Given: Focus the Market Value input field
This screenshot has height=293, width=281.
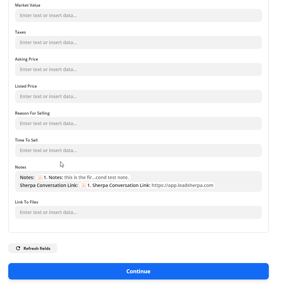Looking at the screenshot, I should (138, 15).
